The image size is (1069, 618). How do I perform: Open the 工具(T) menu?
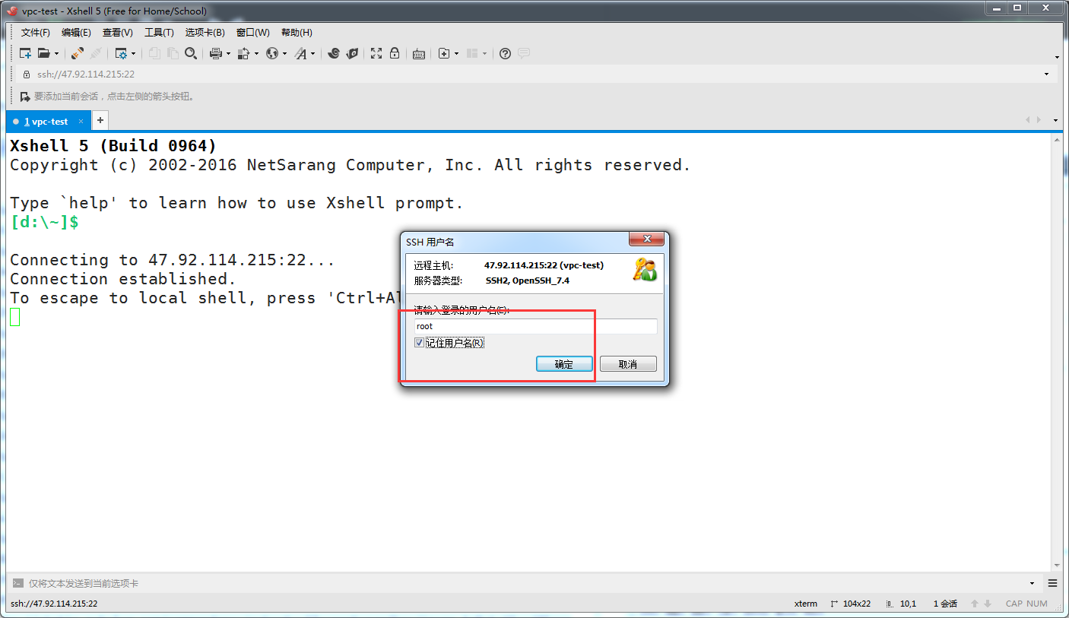[x=158, y=32]
